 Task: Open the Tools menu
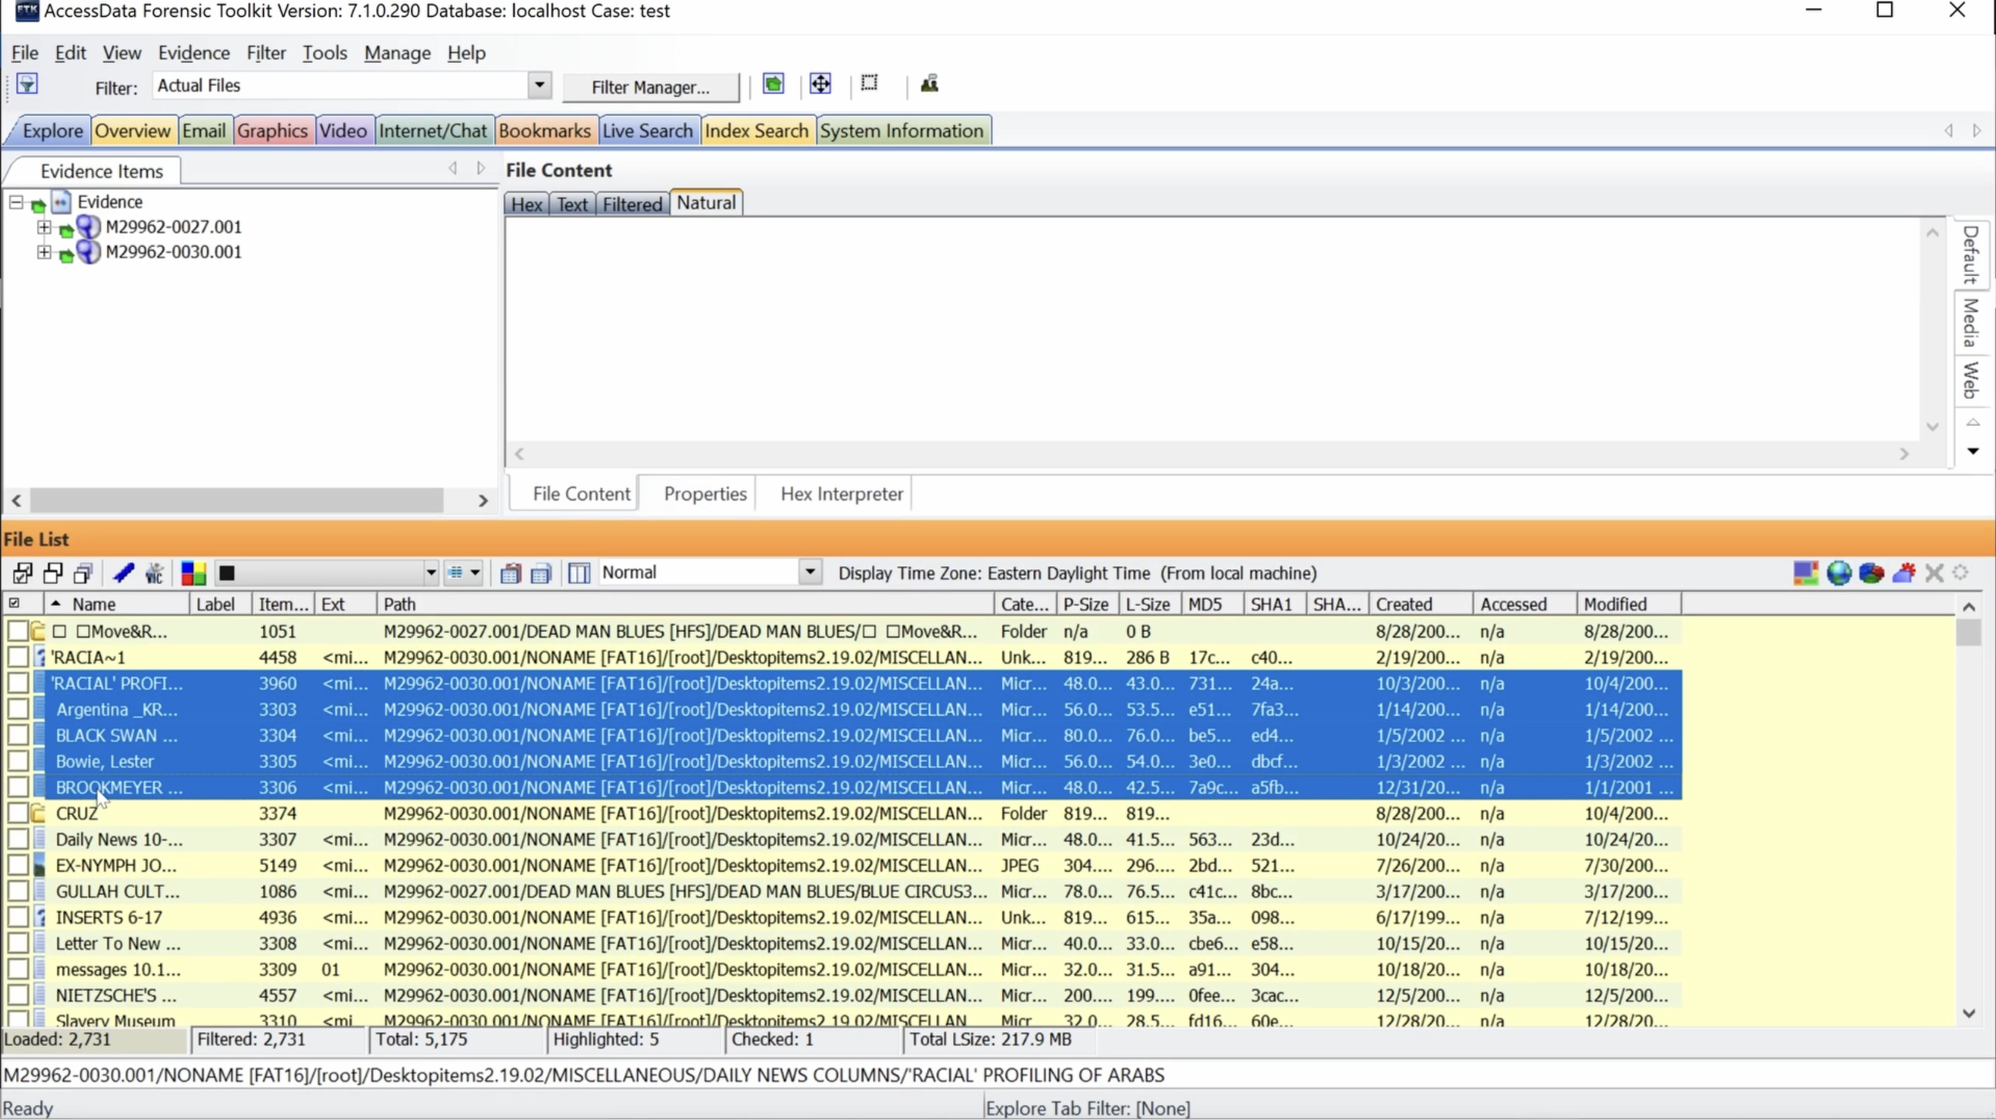coord(324,52)
